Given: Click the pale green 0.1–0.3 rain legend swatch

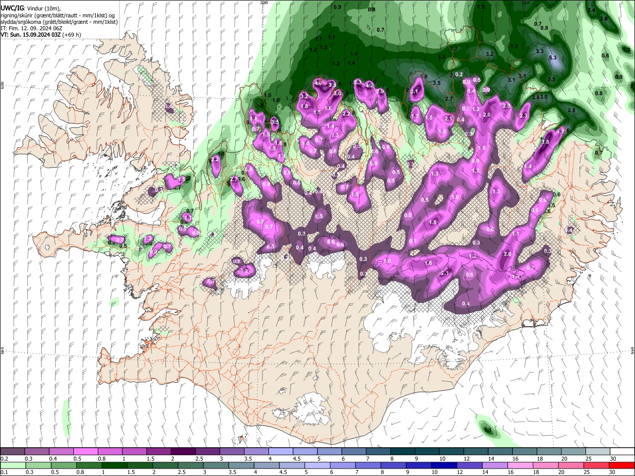Looking at the screenshot, I should pos(12,465).
